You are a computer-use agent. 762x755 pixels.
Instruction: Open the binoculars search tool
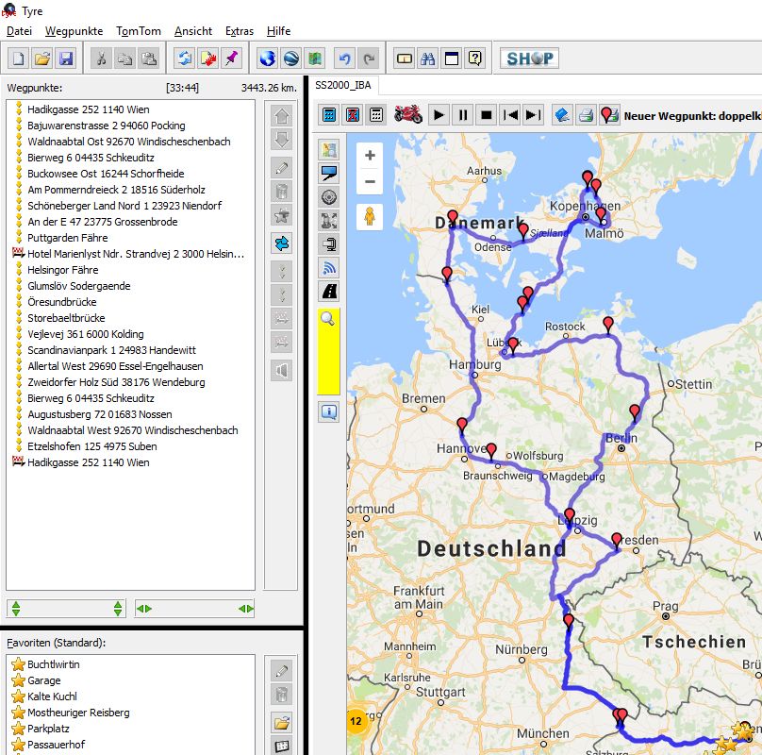tap(427, 59)
